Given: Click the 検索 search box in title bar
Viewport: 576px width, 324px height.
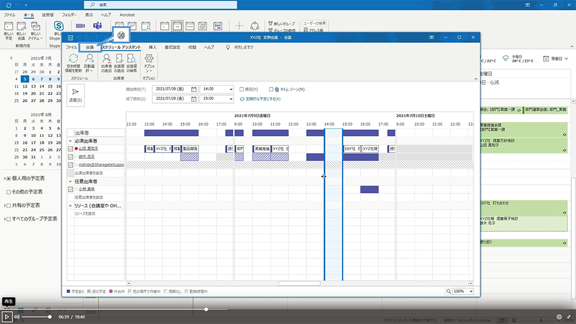Looking at the screenshot, I should pyautogui.click(x=161, y=5).
